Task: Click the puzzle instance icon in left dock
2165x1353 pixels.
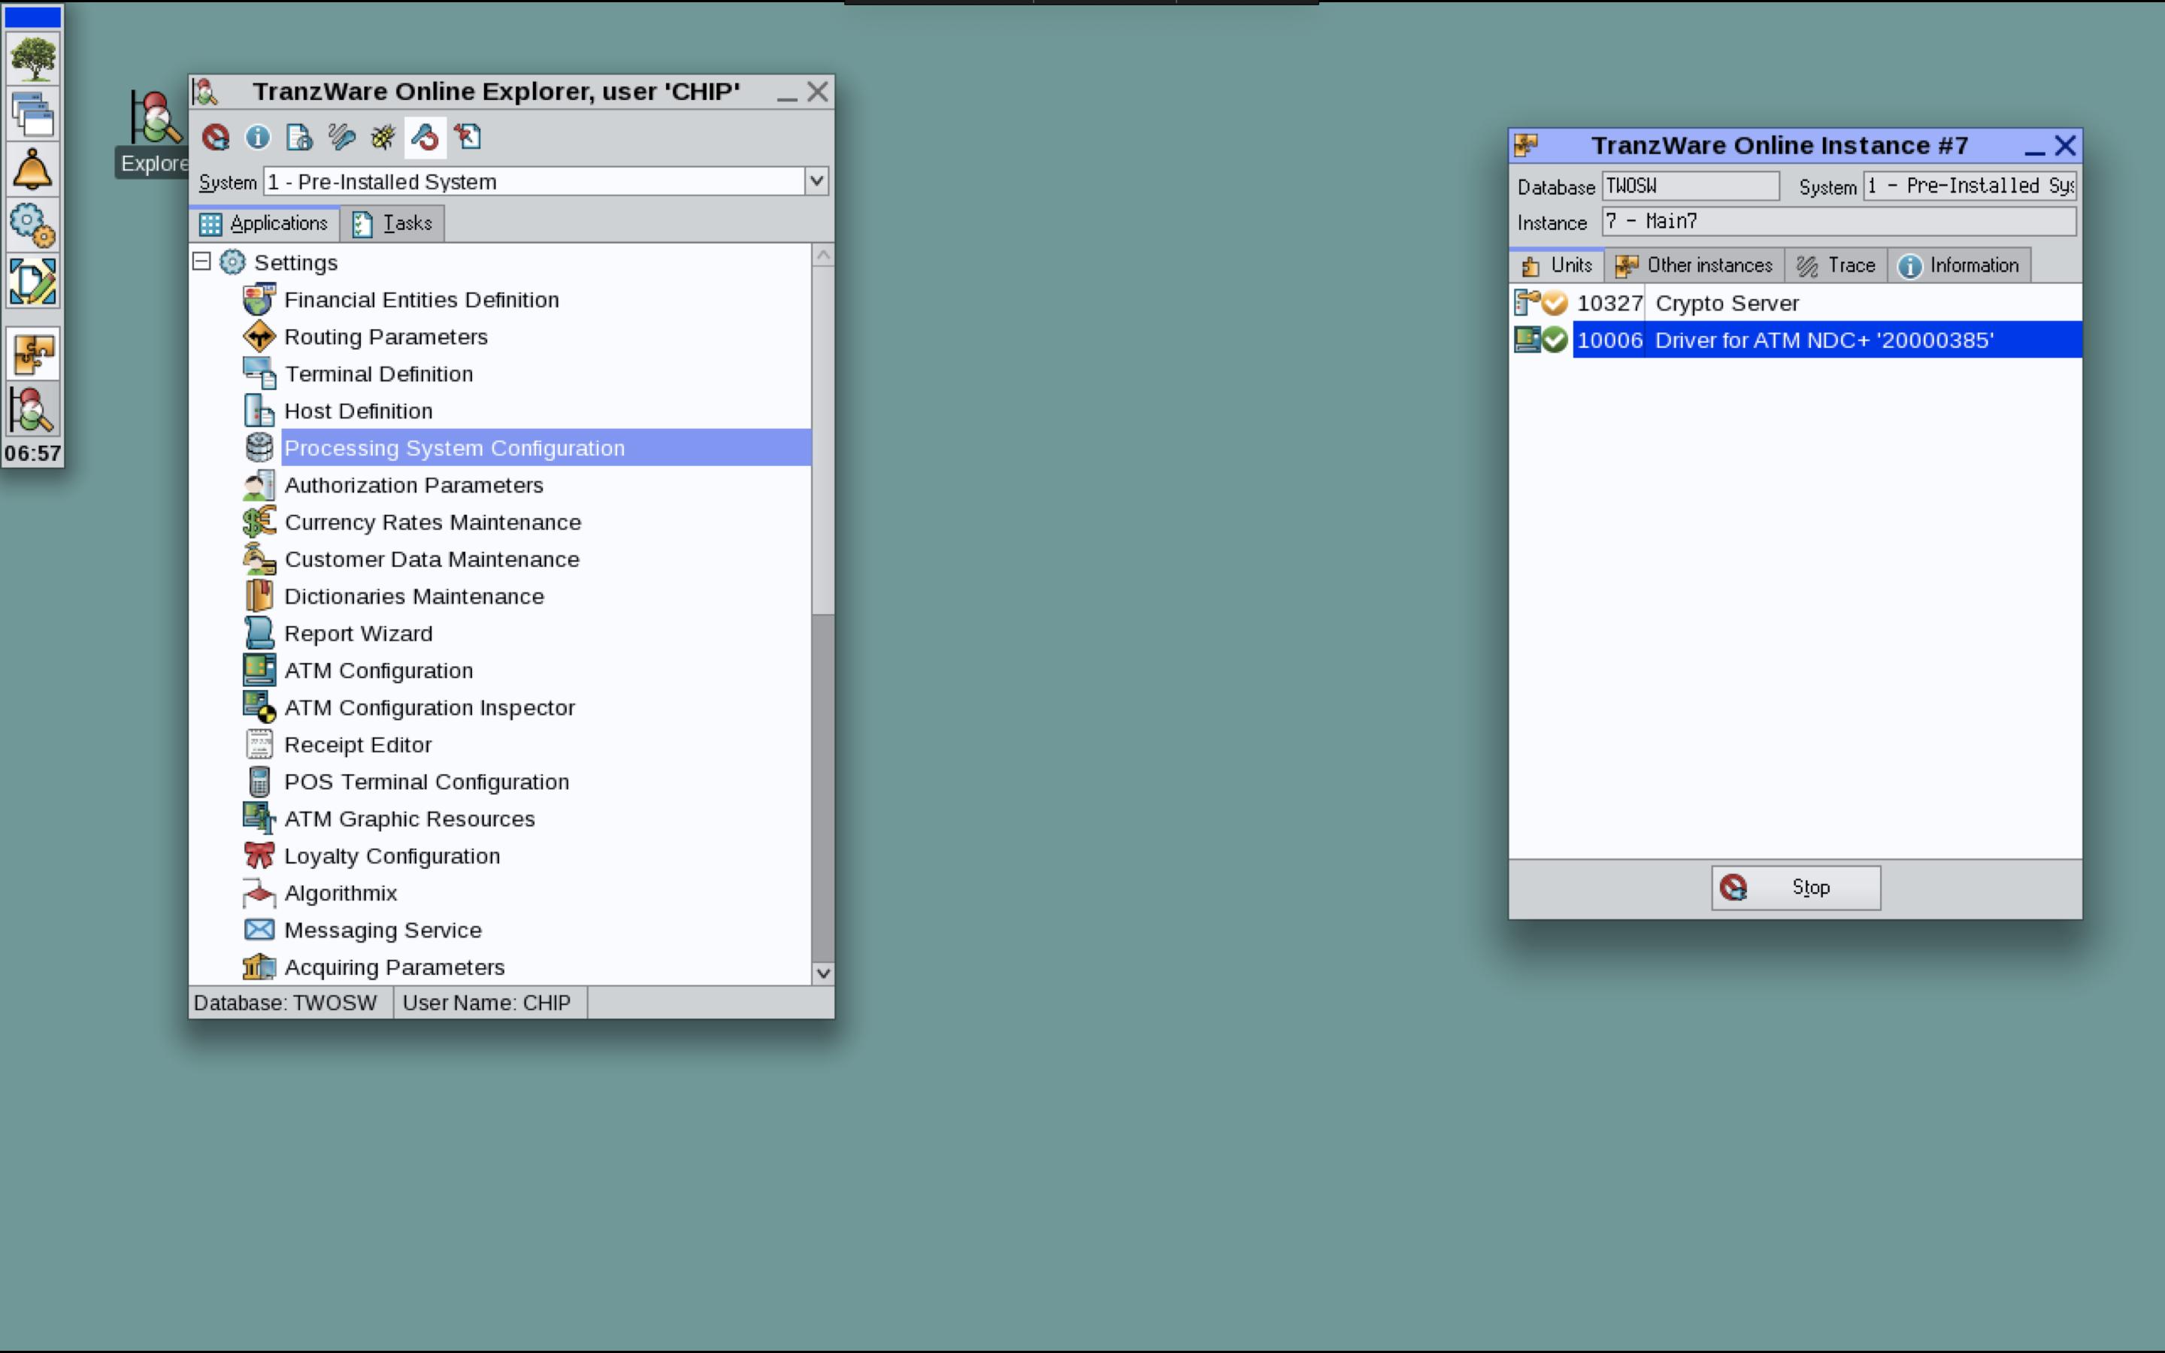Action: (x=33, y=353)
